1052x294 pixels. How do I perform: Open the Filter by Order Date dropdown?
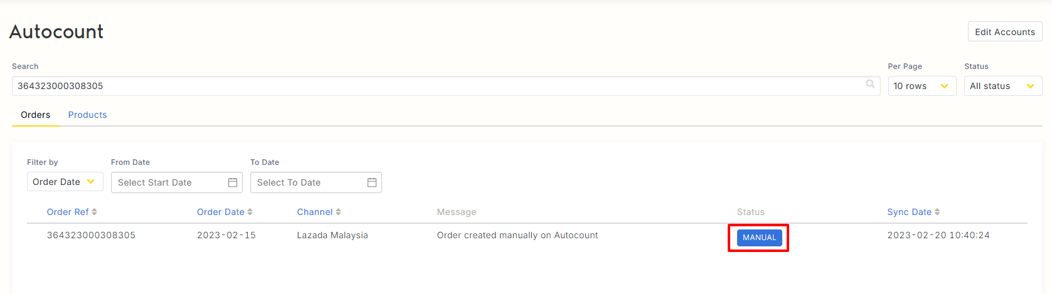tap(65, 182)
